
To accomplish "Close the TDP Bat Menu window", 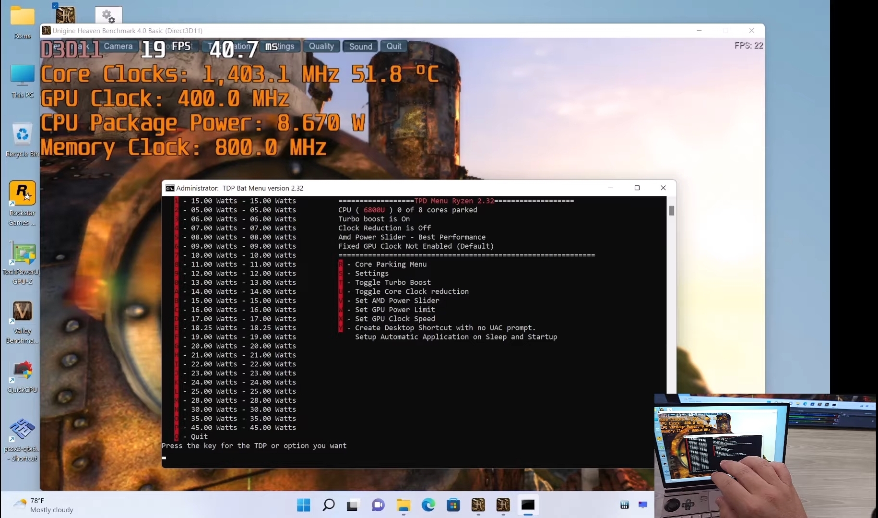I will 663,188.
